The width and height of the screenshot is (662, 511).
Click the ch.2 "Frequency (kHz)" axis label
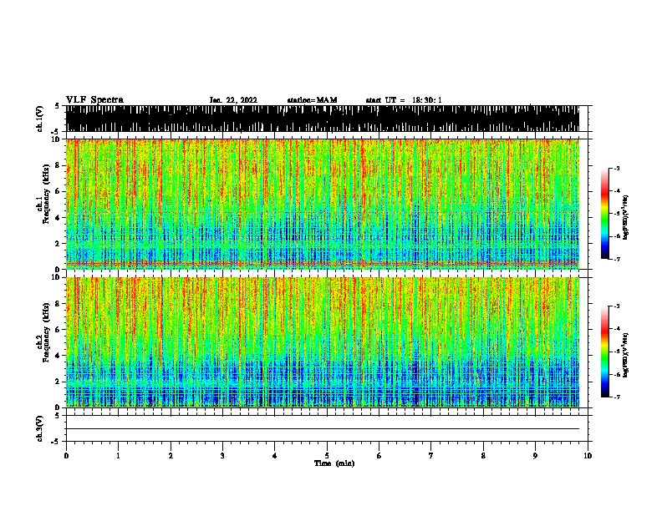(46, 332)
